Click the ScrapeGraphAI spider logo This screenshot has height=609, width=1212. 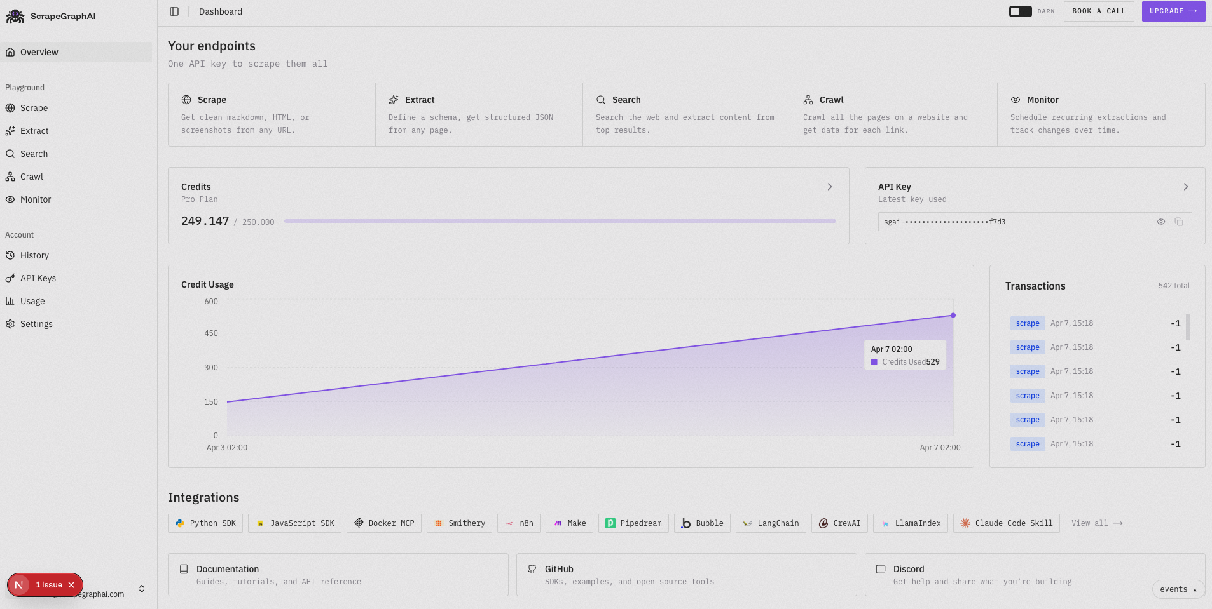[15, 17]
